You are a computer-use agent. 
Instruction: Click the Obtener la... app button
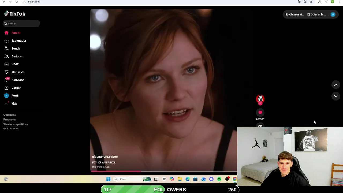[x=316, y=14]
